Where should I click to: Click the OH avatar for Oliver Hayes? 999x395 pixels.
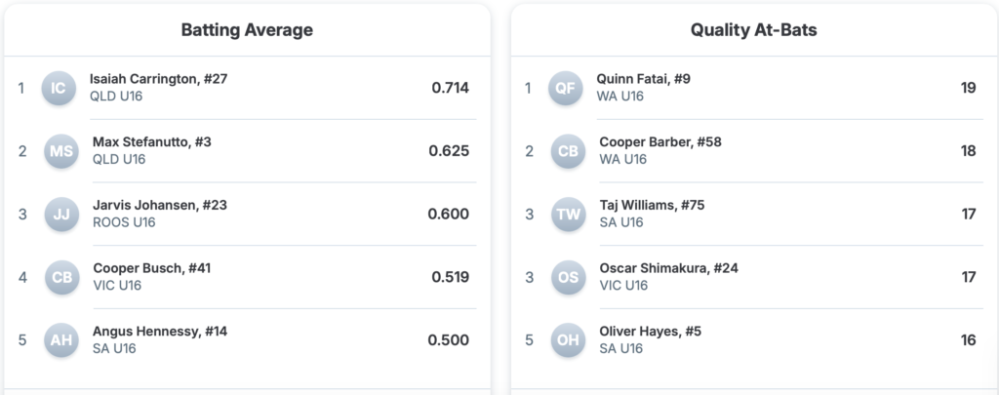(x=569, y=340)
